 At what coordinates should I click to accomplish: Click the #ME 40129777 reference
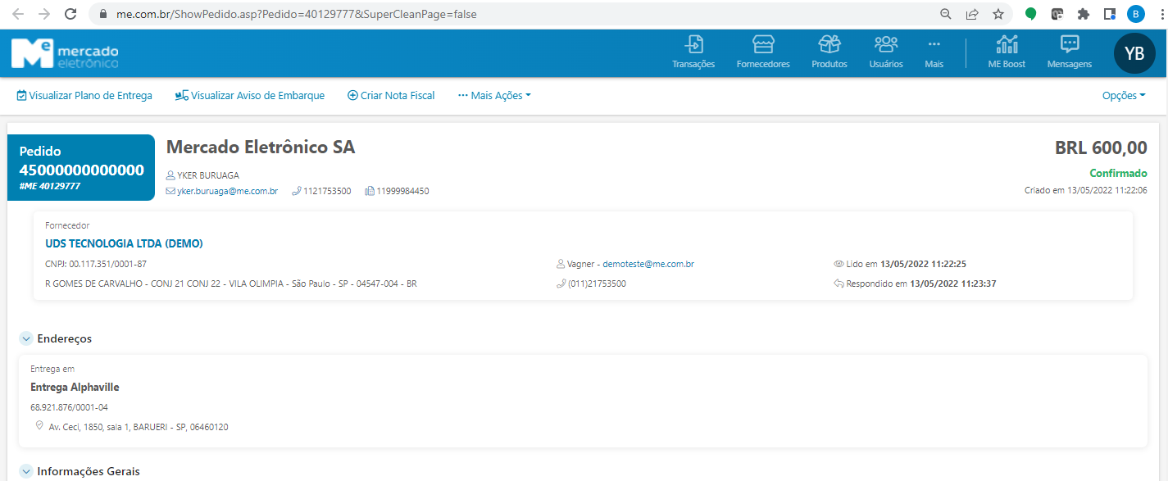point(50,186)
